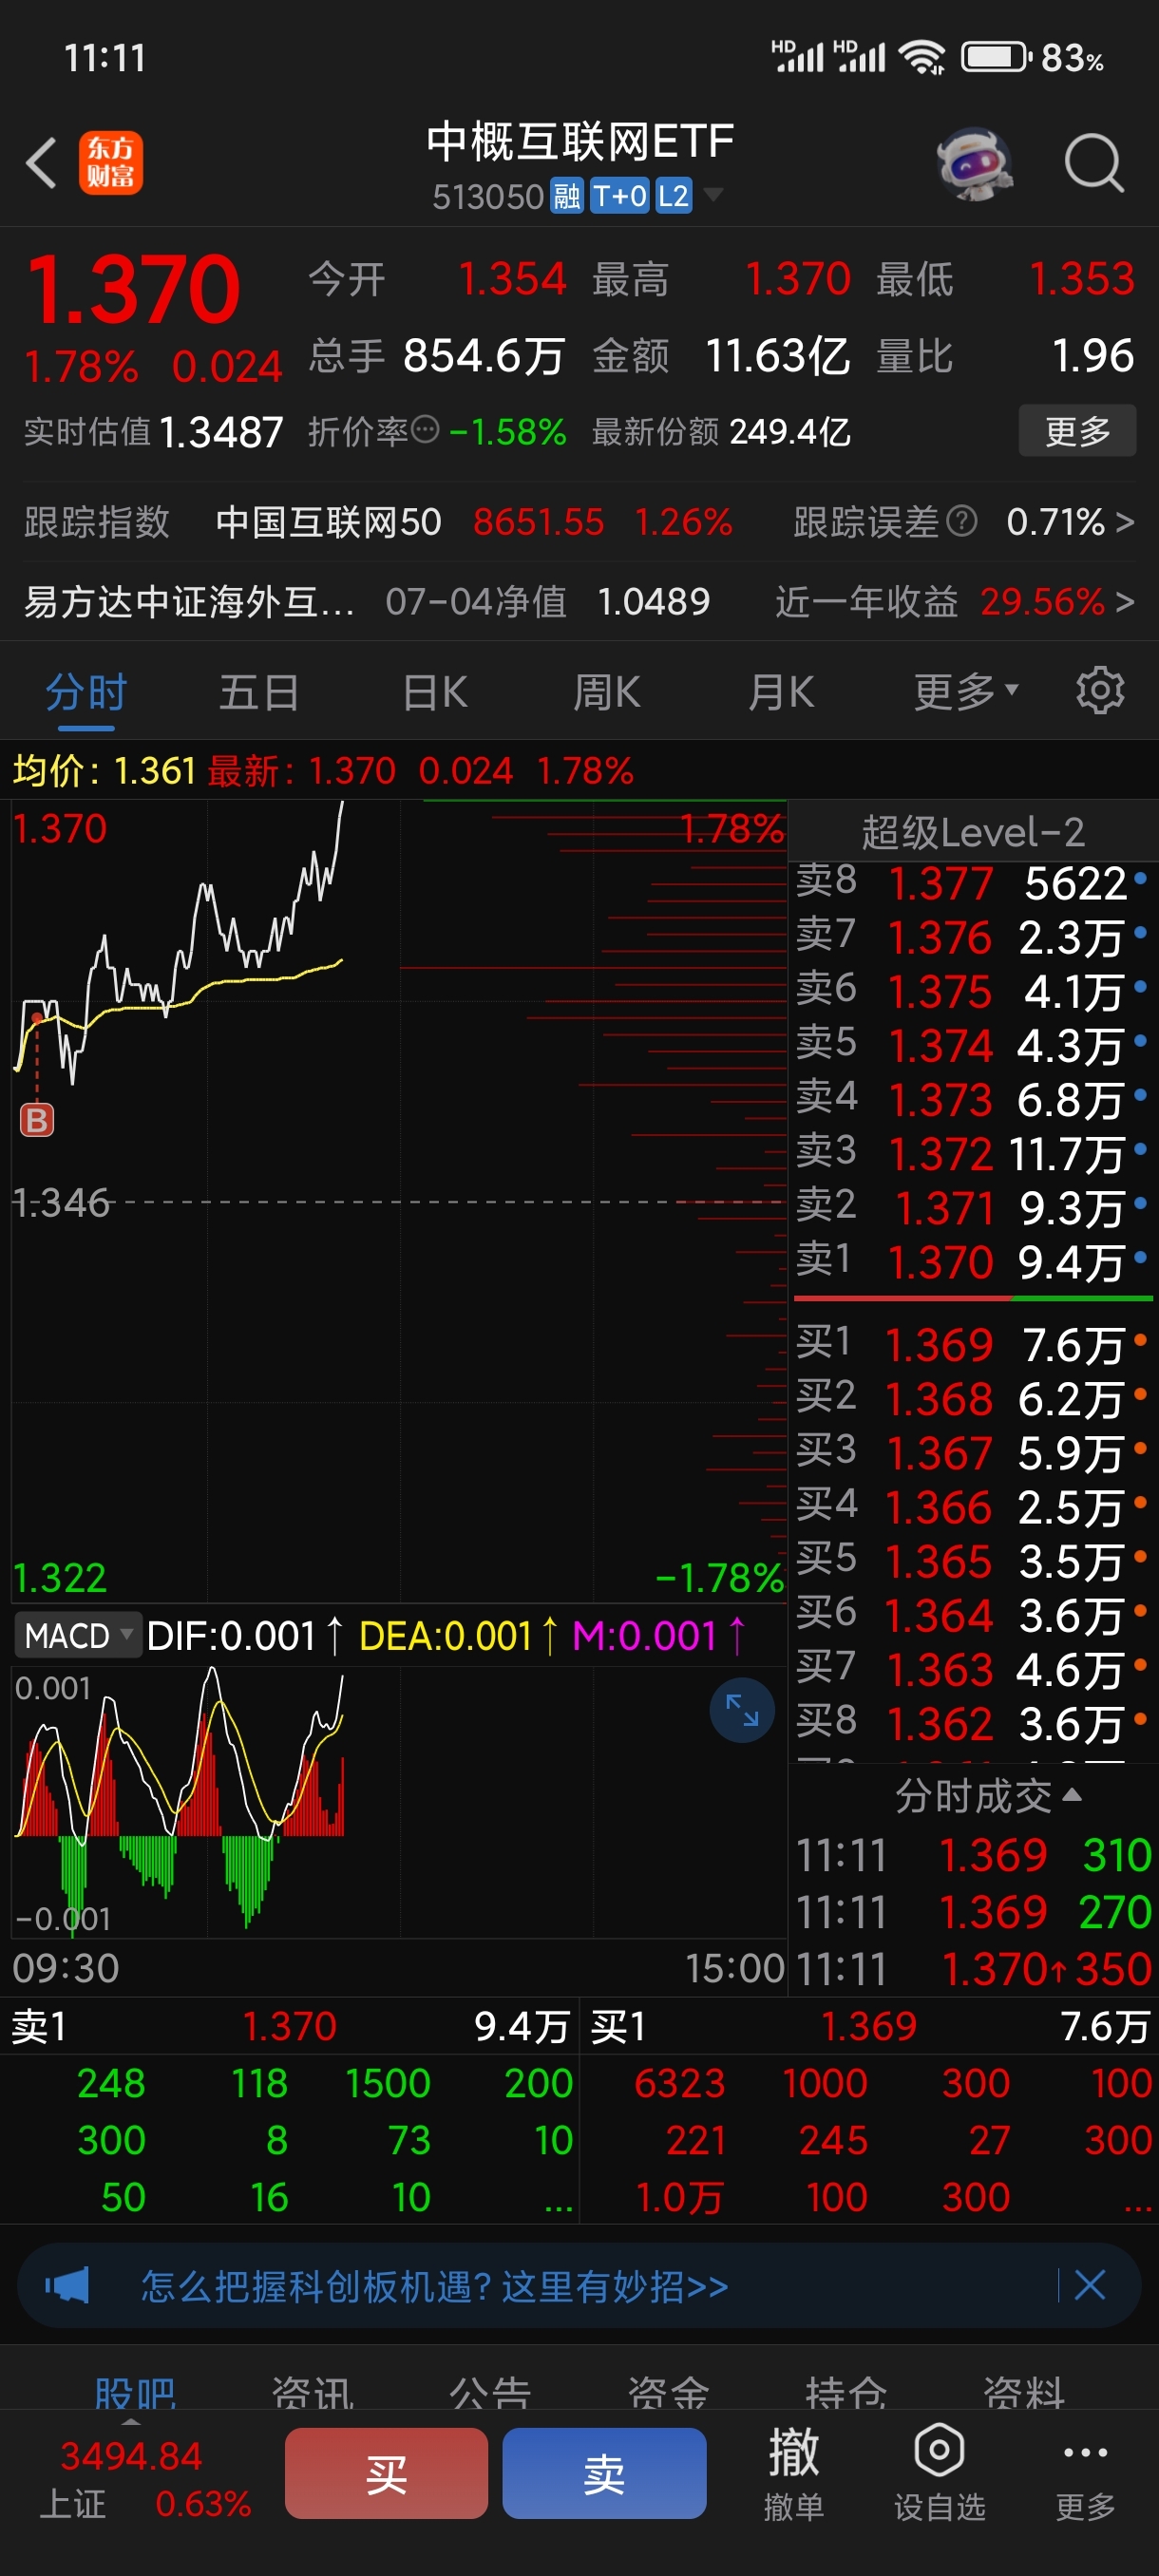Screen dimensions: 1159x2576
Task: Tap the 1500 sell queue order
Action: (x=388, y=2083)
